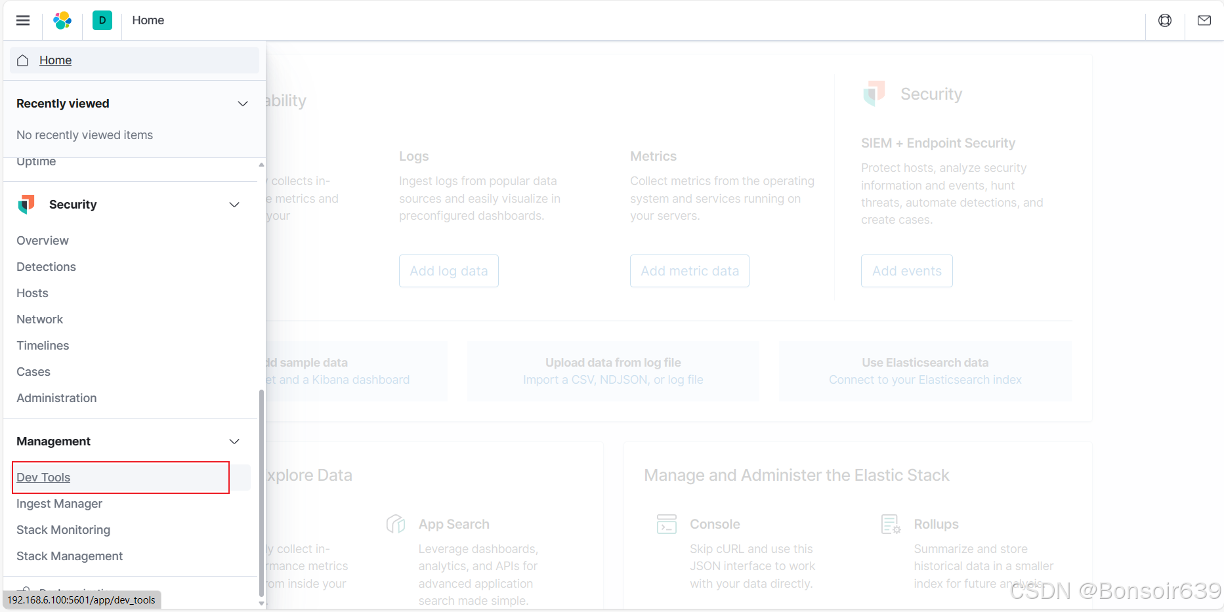Open Cases page

(x=33, y=372)
